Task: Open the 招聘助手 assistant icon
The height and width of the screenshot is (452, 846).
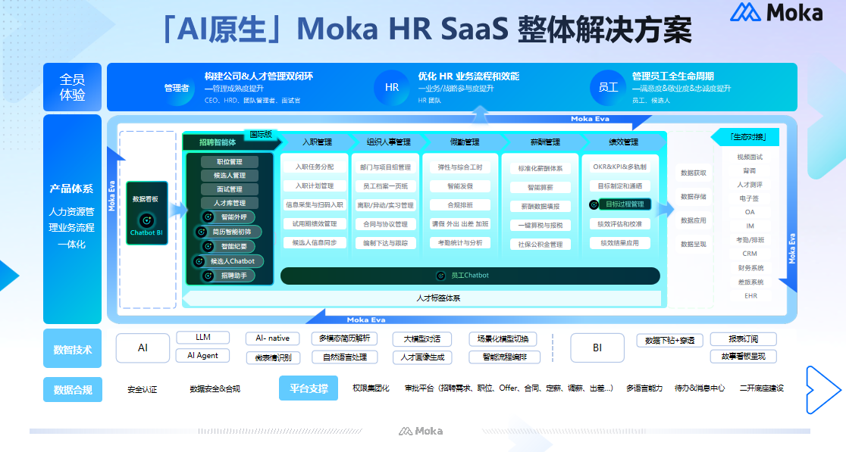Action: 208,276
